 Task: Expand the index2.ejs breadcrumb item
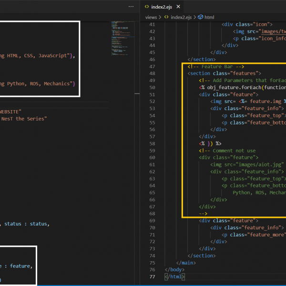(180, 17)
